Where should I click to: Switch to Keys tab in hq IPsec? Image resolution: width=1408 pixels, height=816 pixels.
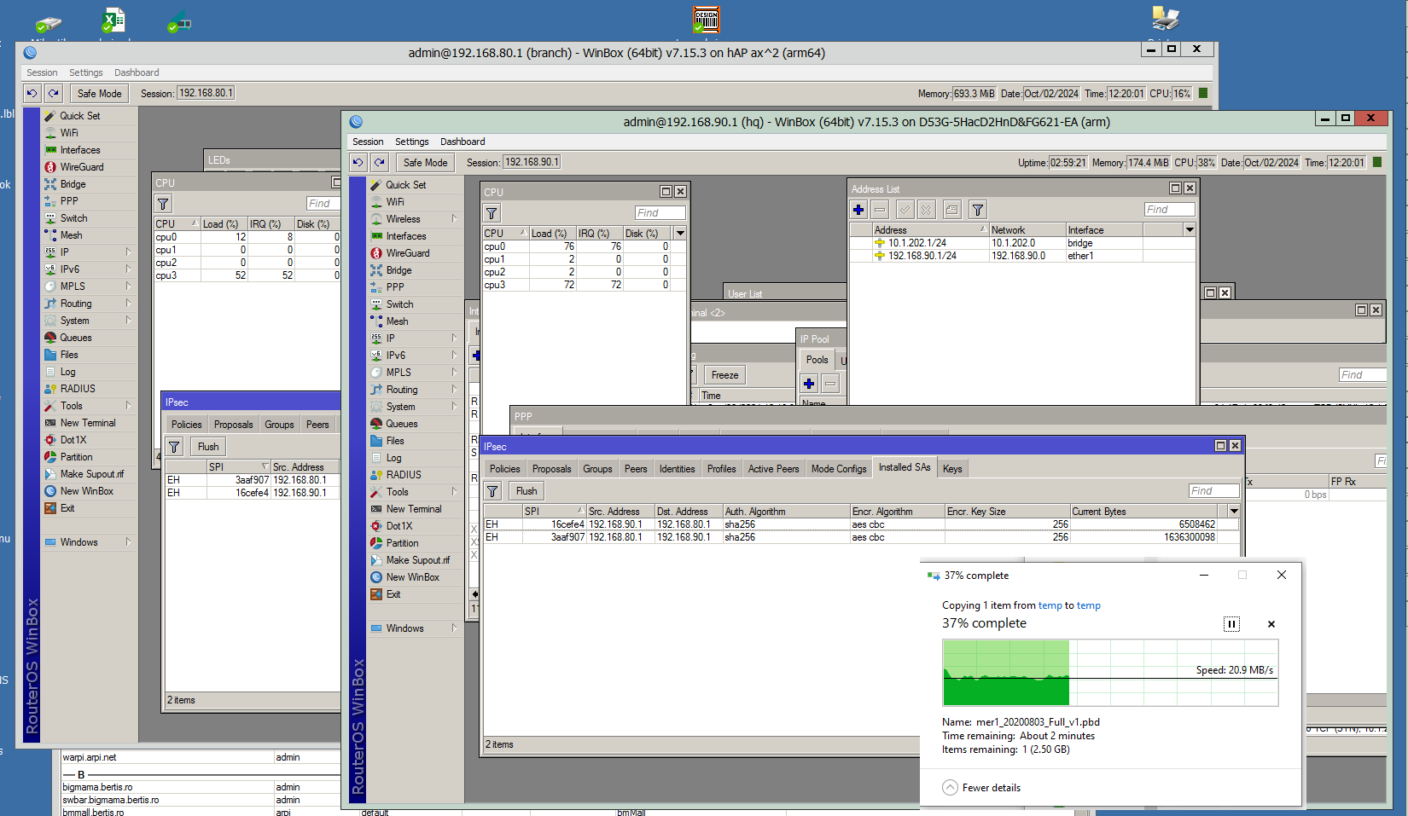pos(952,469)
